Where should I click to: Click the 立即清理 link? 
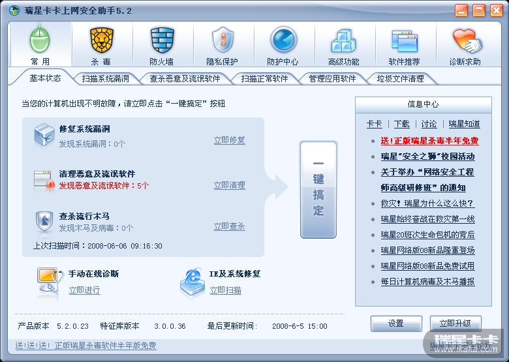(x=229, y=185)
